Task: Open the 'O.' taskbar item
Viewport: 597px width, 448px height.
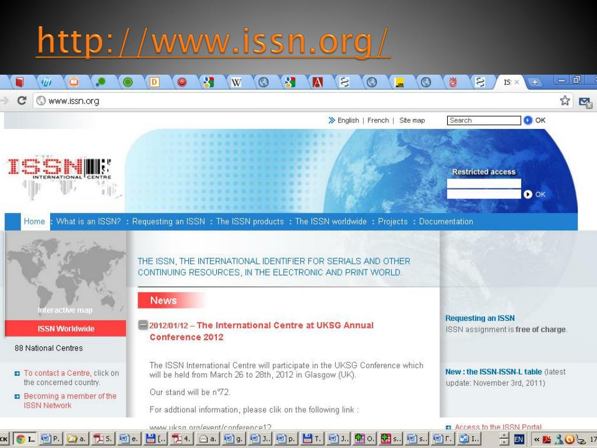Action: pos(364,439)
